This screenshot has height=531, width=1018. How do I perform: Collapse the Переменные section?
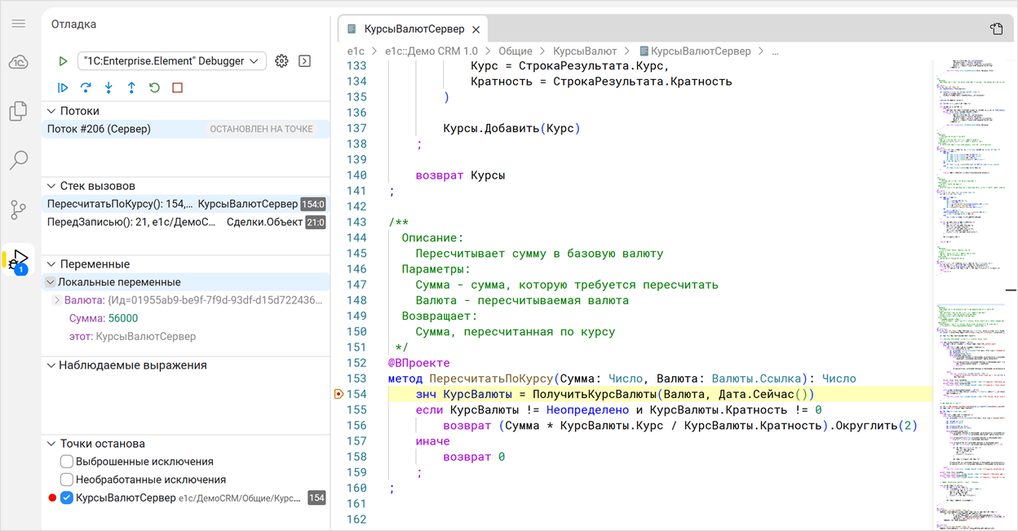coord(51,264)
